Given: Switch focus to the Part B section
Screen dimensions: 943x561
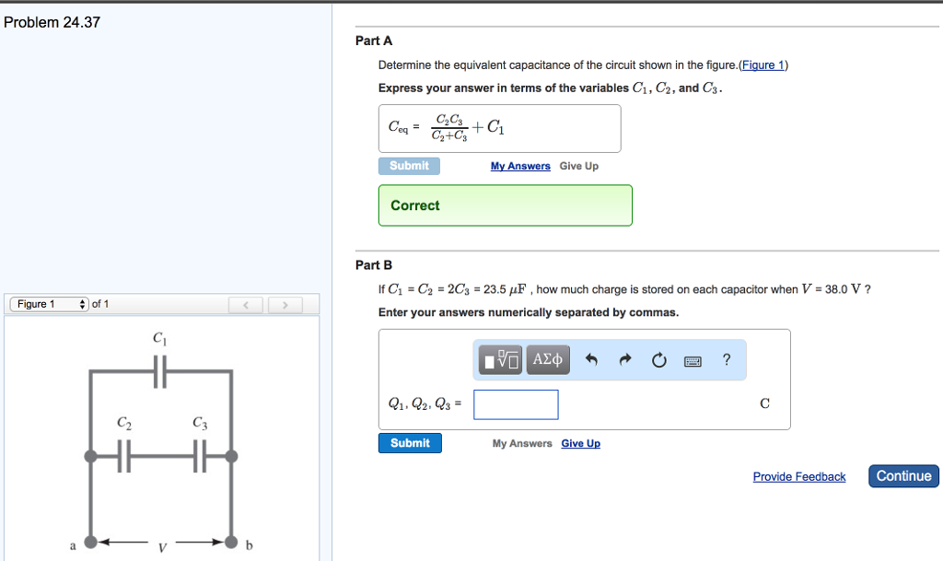Looking at the screenshot, I should (x=372, y=264).
